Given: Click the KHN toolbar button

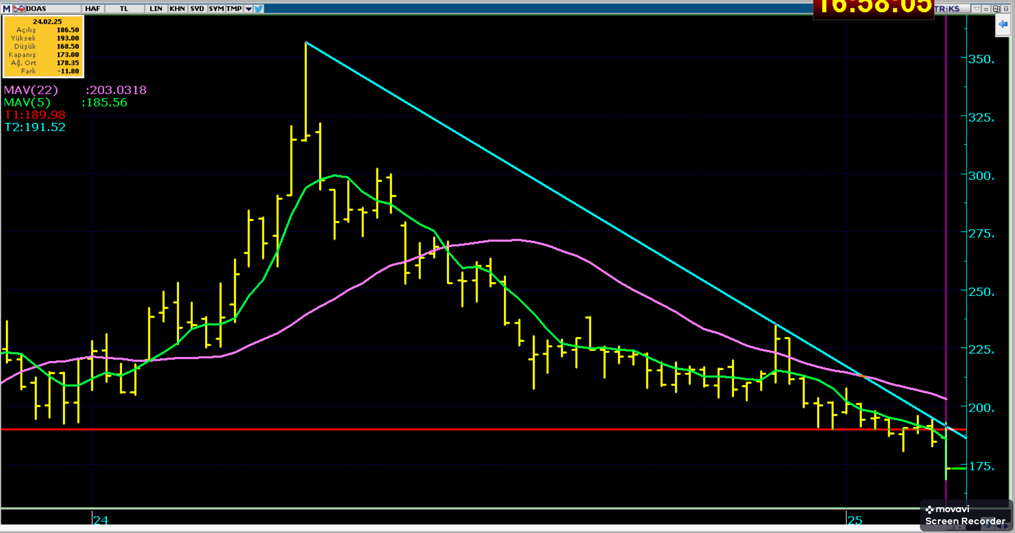Looking at the screenshot, I should [177, 9].
